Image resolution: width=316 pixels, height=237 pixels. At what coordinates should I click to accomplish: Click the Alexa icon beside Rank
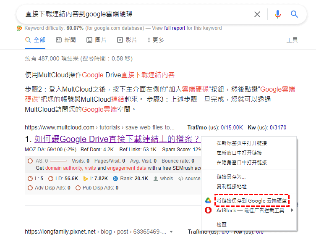tap(115, 179)
